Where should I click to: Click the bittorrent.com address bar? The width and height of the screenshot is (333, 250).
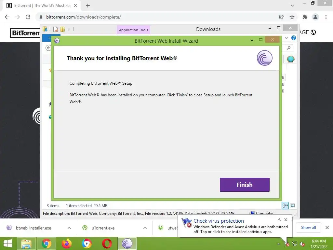coord(157,17)
